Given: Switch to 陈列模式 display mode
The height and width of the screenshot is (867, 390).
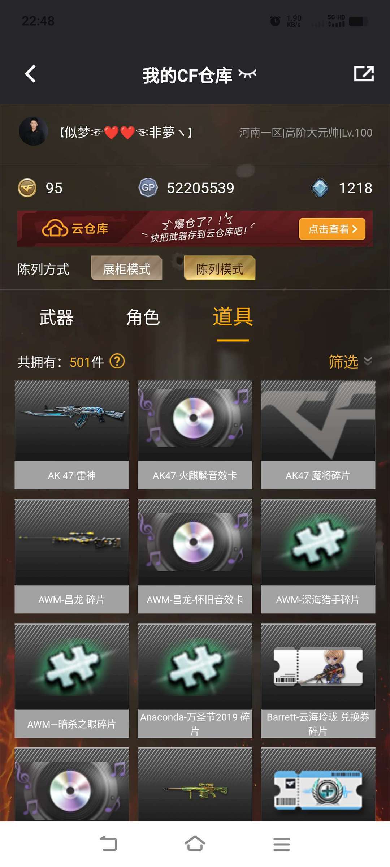Looking at the screenshot, I should (x=220, y=268).
